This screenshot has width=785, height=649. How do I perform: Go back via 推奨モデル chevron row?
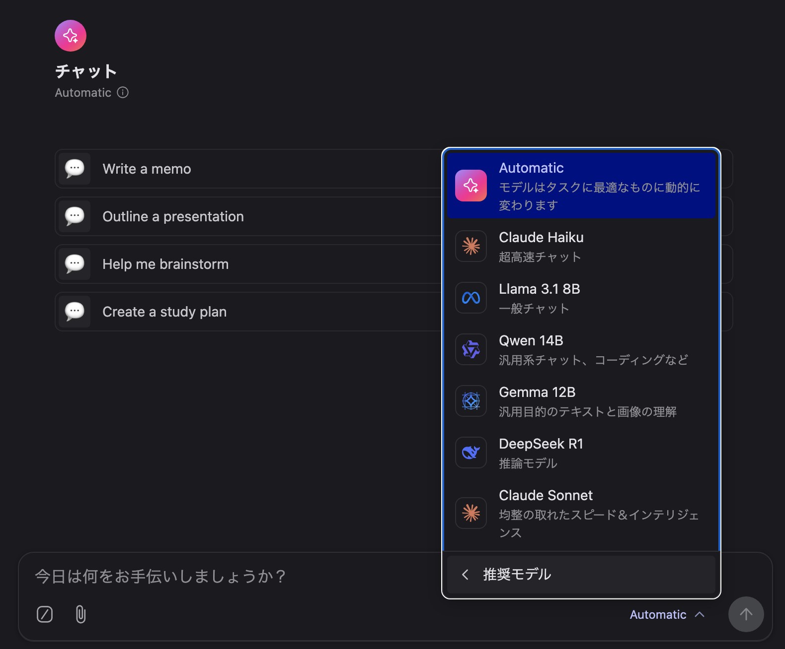click(x=581, y=575)
